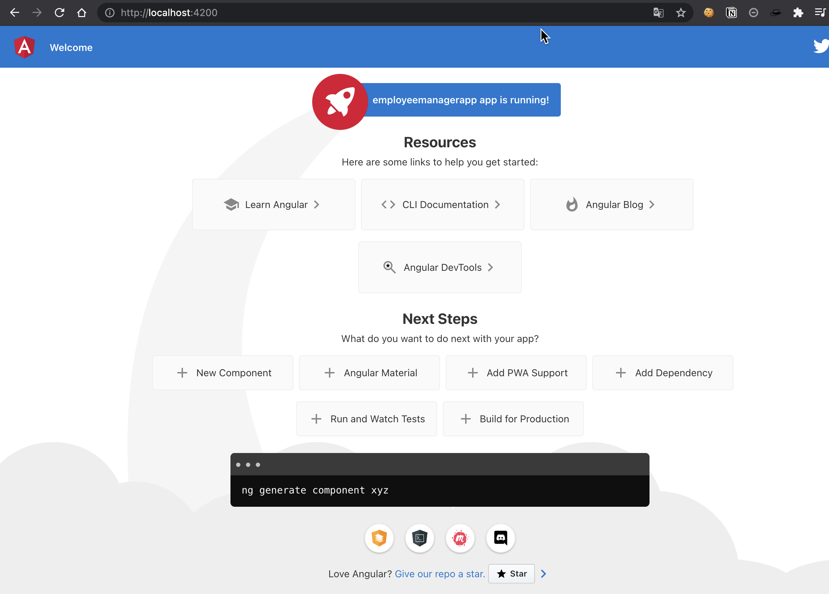The width and height of the screenshot is (829, 594).
Task: Click the Angular DevTools card chevron
Action: pos(491,267)
